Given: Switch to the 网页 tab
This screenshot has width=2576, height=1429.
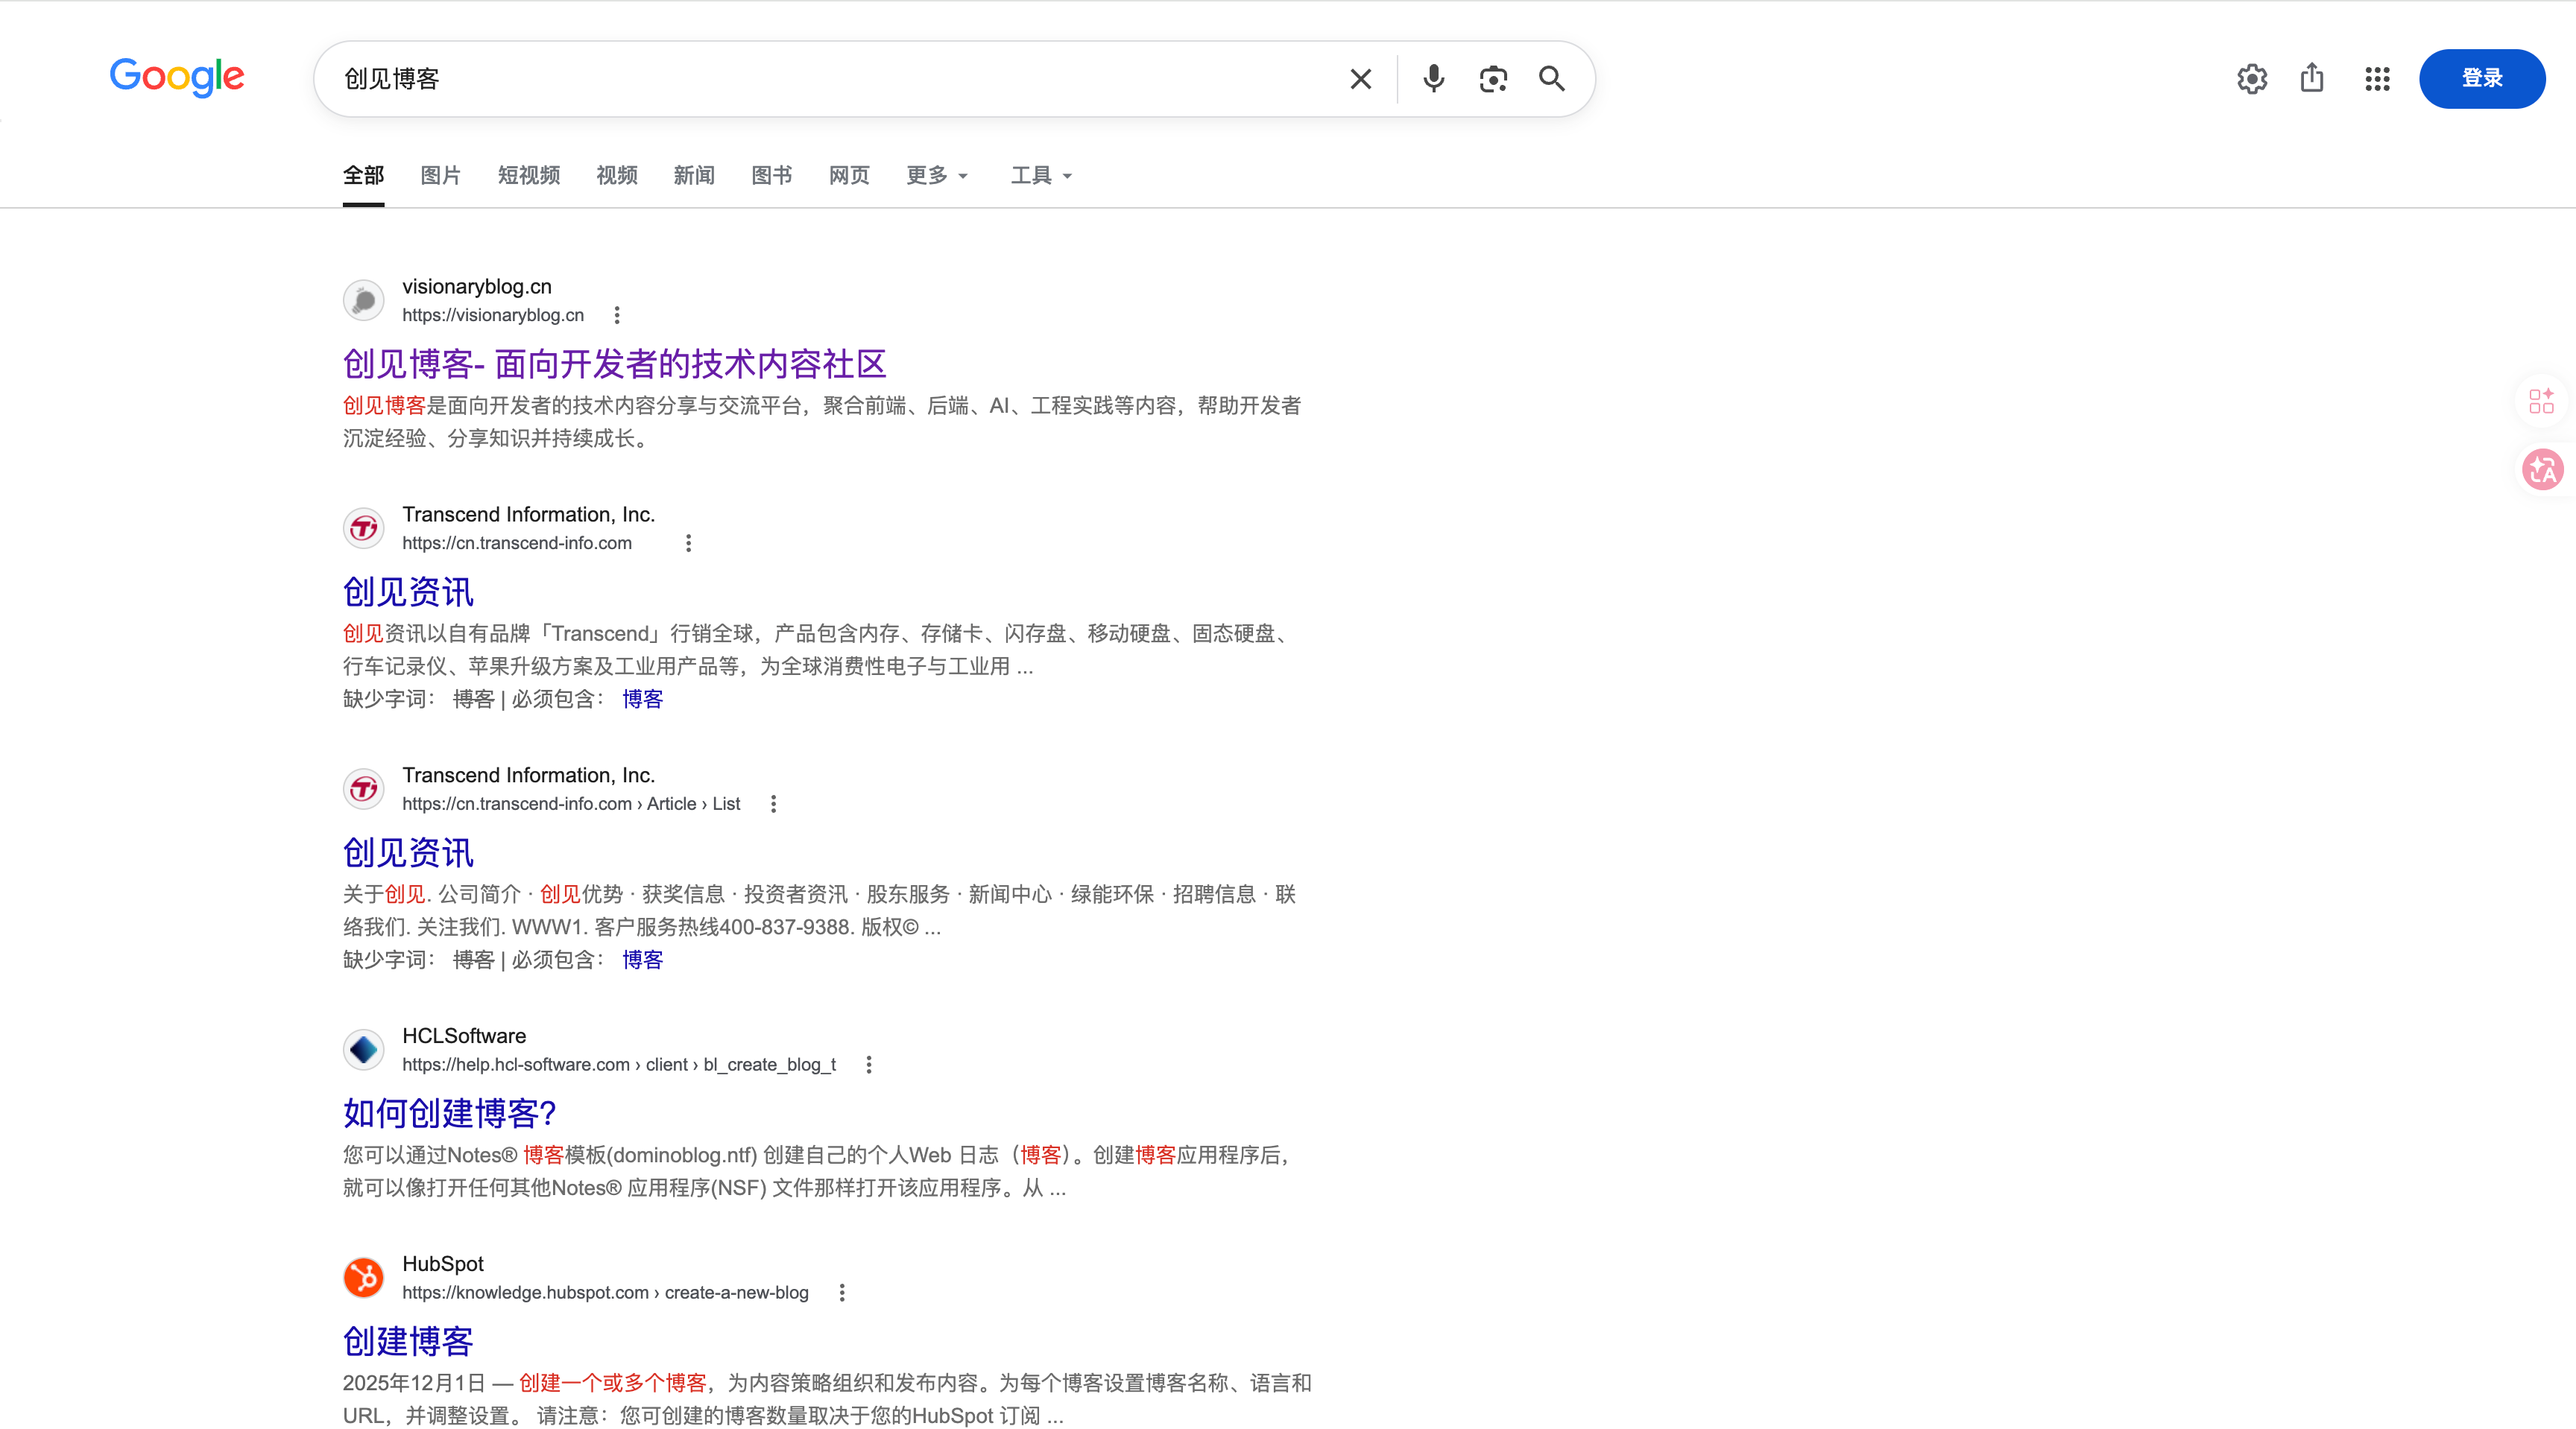Looking at the screenshot, I should point(849,176).
